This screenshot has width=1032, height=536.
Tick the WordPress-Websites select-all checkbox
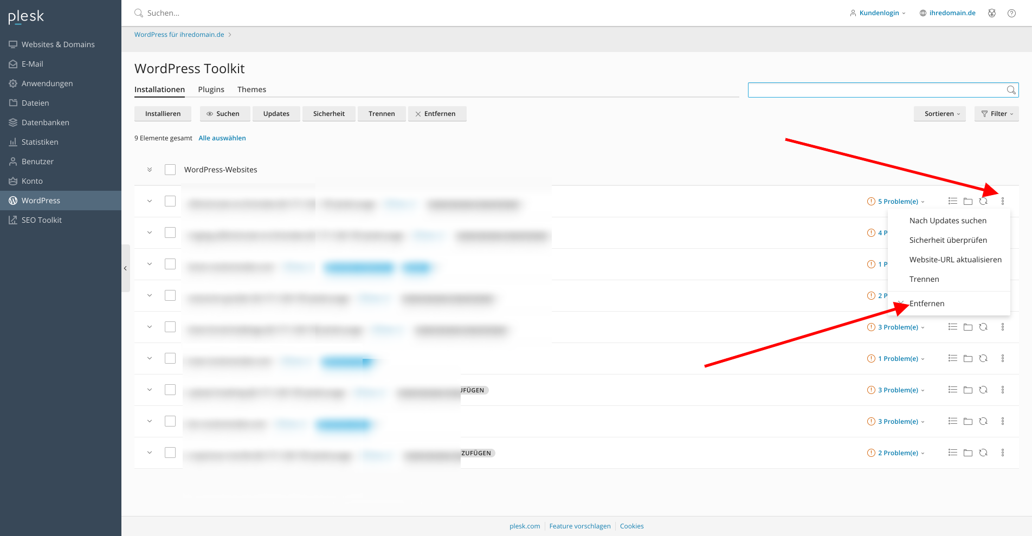(170, 170)
